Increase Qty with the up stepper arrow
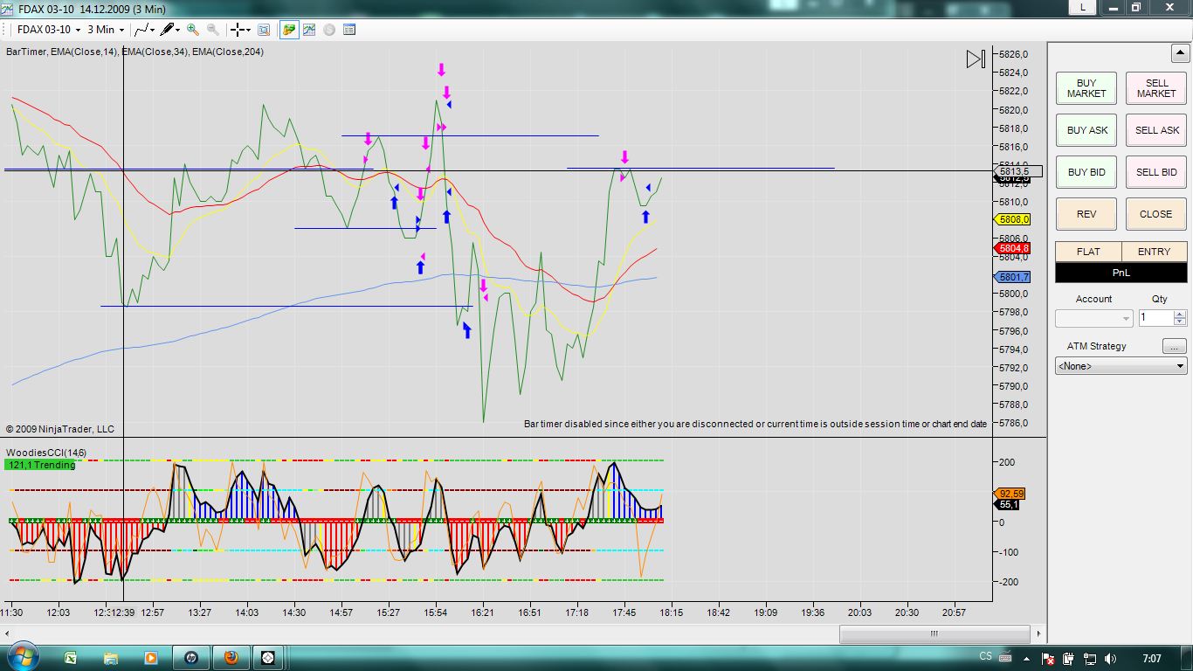The height and width of the screenshot is (671, 1193). 1180,315
